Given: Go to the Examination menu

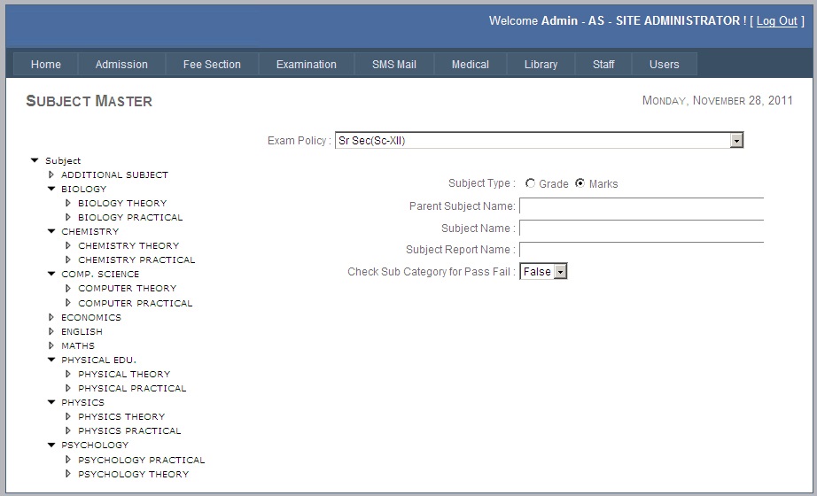Looking at the screenshot, I should [x=306, y=64].
